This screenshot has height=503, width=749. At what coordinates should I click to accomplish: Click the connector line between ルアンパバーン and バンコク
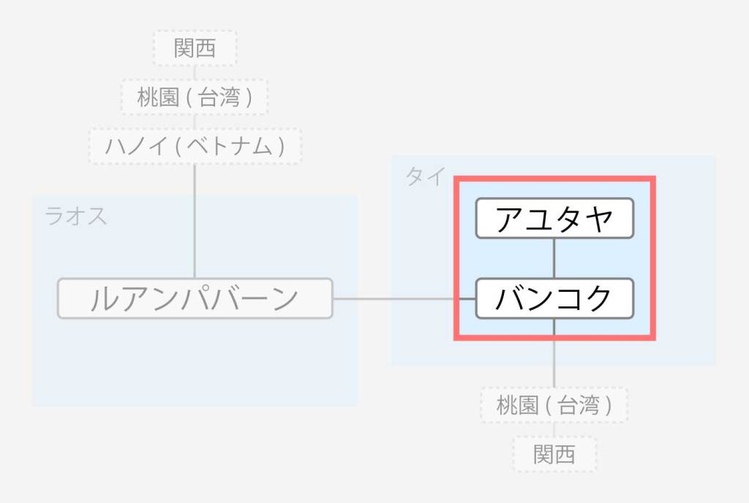(x=404, y=299)
